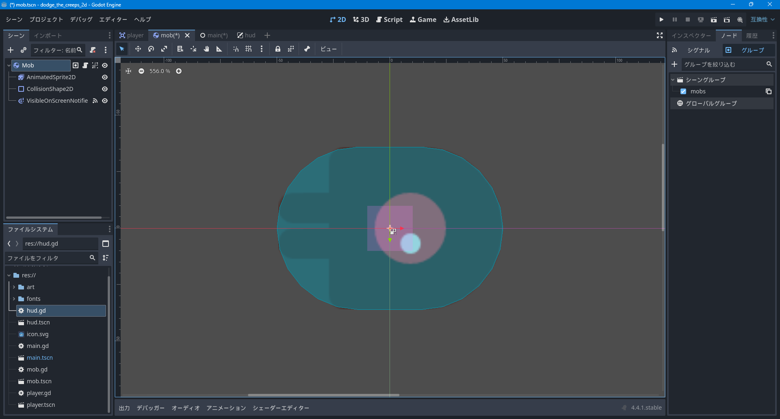Viewport: 780px width, 419px height.
Task: Uncheck the mobs group checkbox
Action: point(683,91)
